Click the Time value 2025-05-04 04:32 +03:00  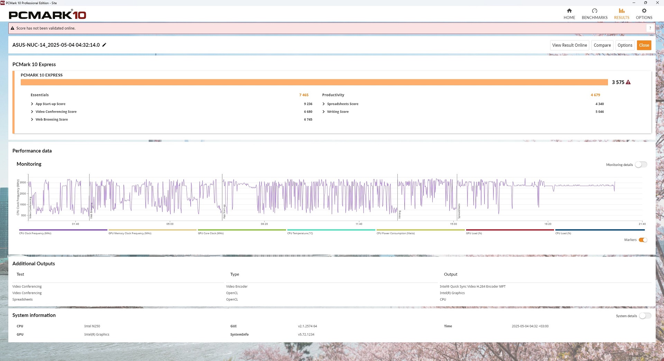[530, 326]
